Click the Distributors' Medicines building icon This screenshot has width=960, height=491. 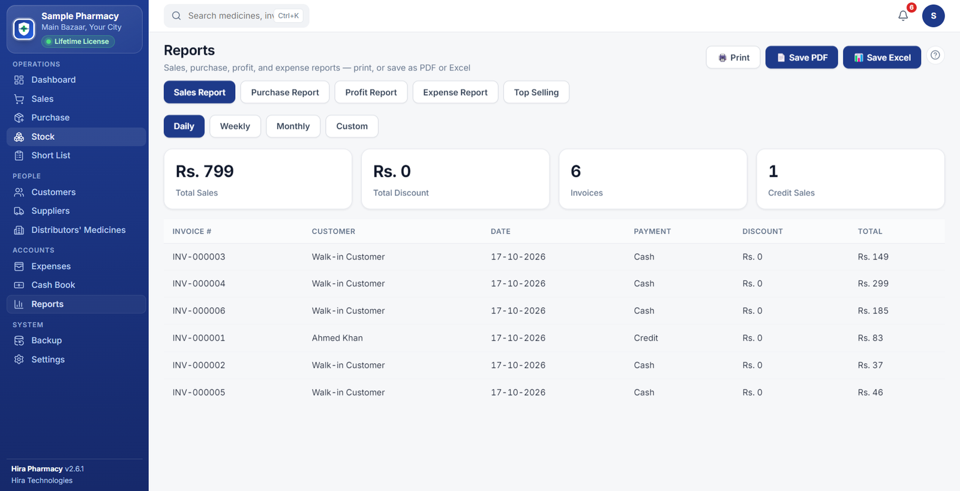(19, 230)
